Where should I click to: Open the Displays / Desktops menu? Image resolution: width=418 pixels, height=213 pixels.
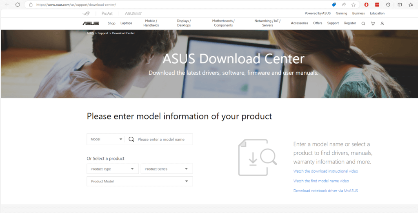(x=184, y=23)
